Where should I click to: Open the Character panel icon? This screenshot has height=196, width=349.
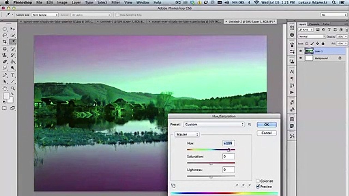click(292, 72)
